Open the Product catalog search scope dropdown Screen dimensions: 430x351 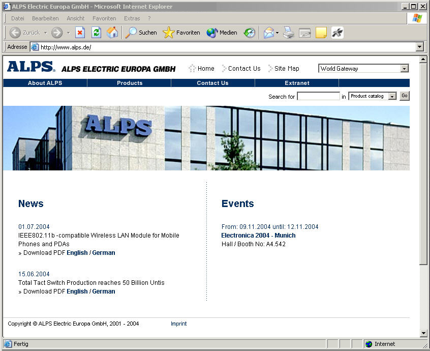coord(373,96)
